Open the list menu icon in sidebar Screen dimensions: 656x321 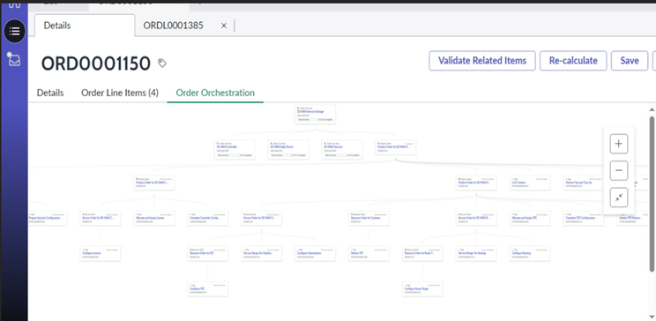(15, 31)
